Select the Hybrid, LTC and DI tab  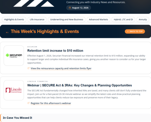[x=123, y=20]
